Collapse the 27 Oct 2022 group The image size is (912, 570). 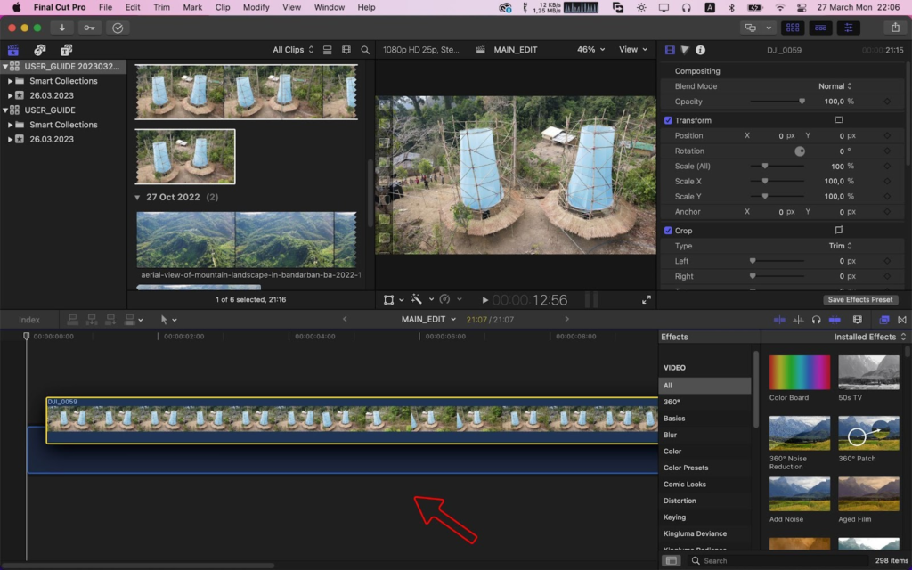pos(137,197)
